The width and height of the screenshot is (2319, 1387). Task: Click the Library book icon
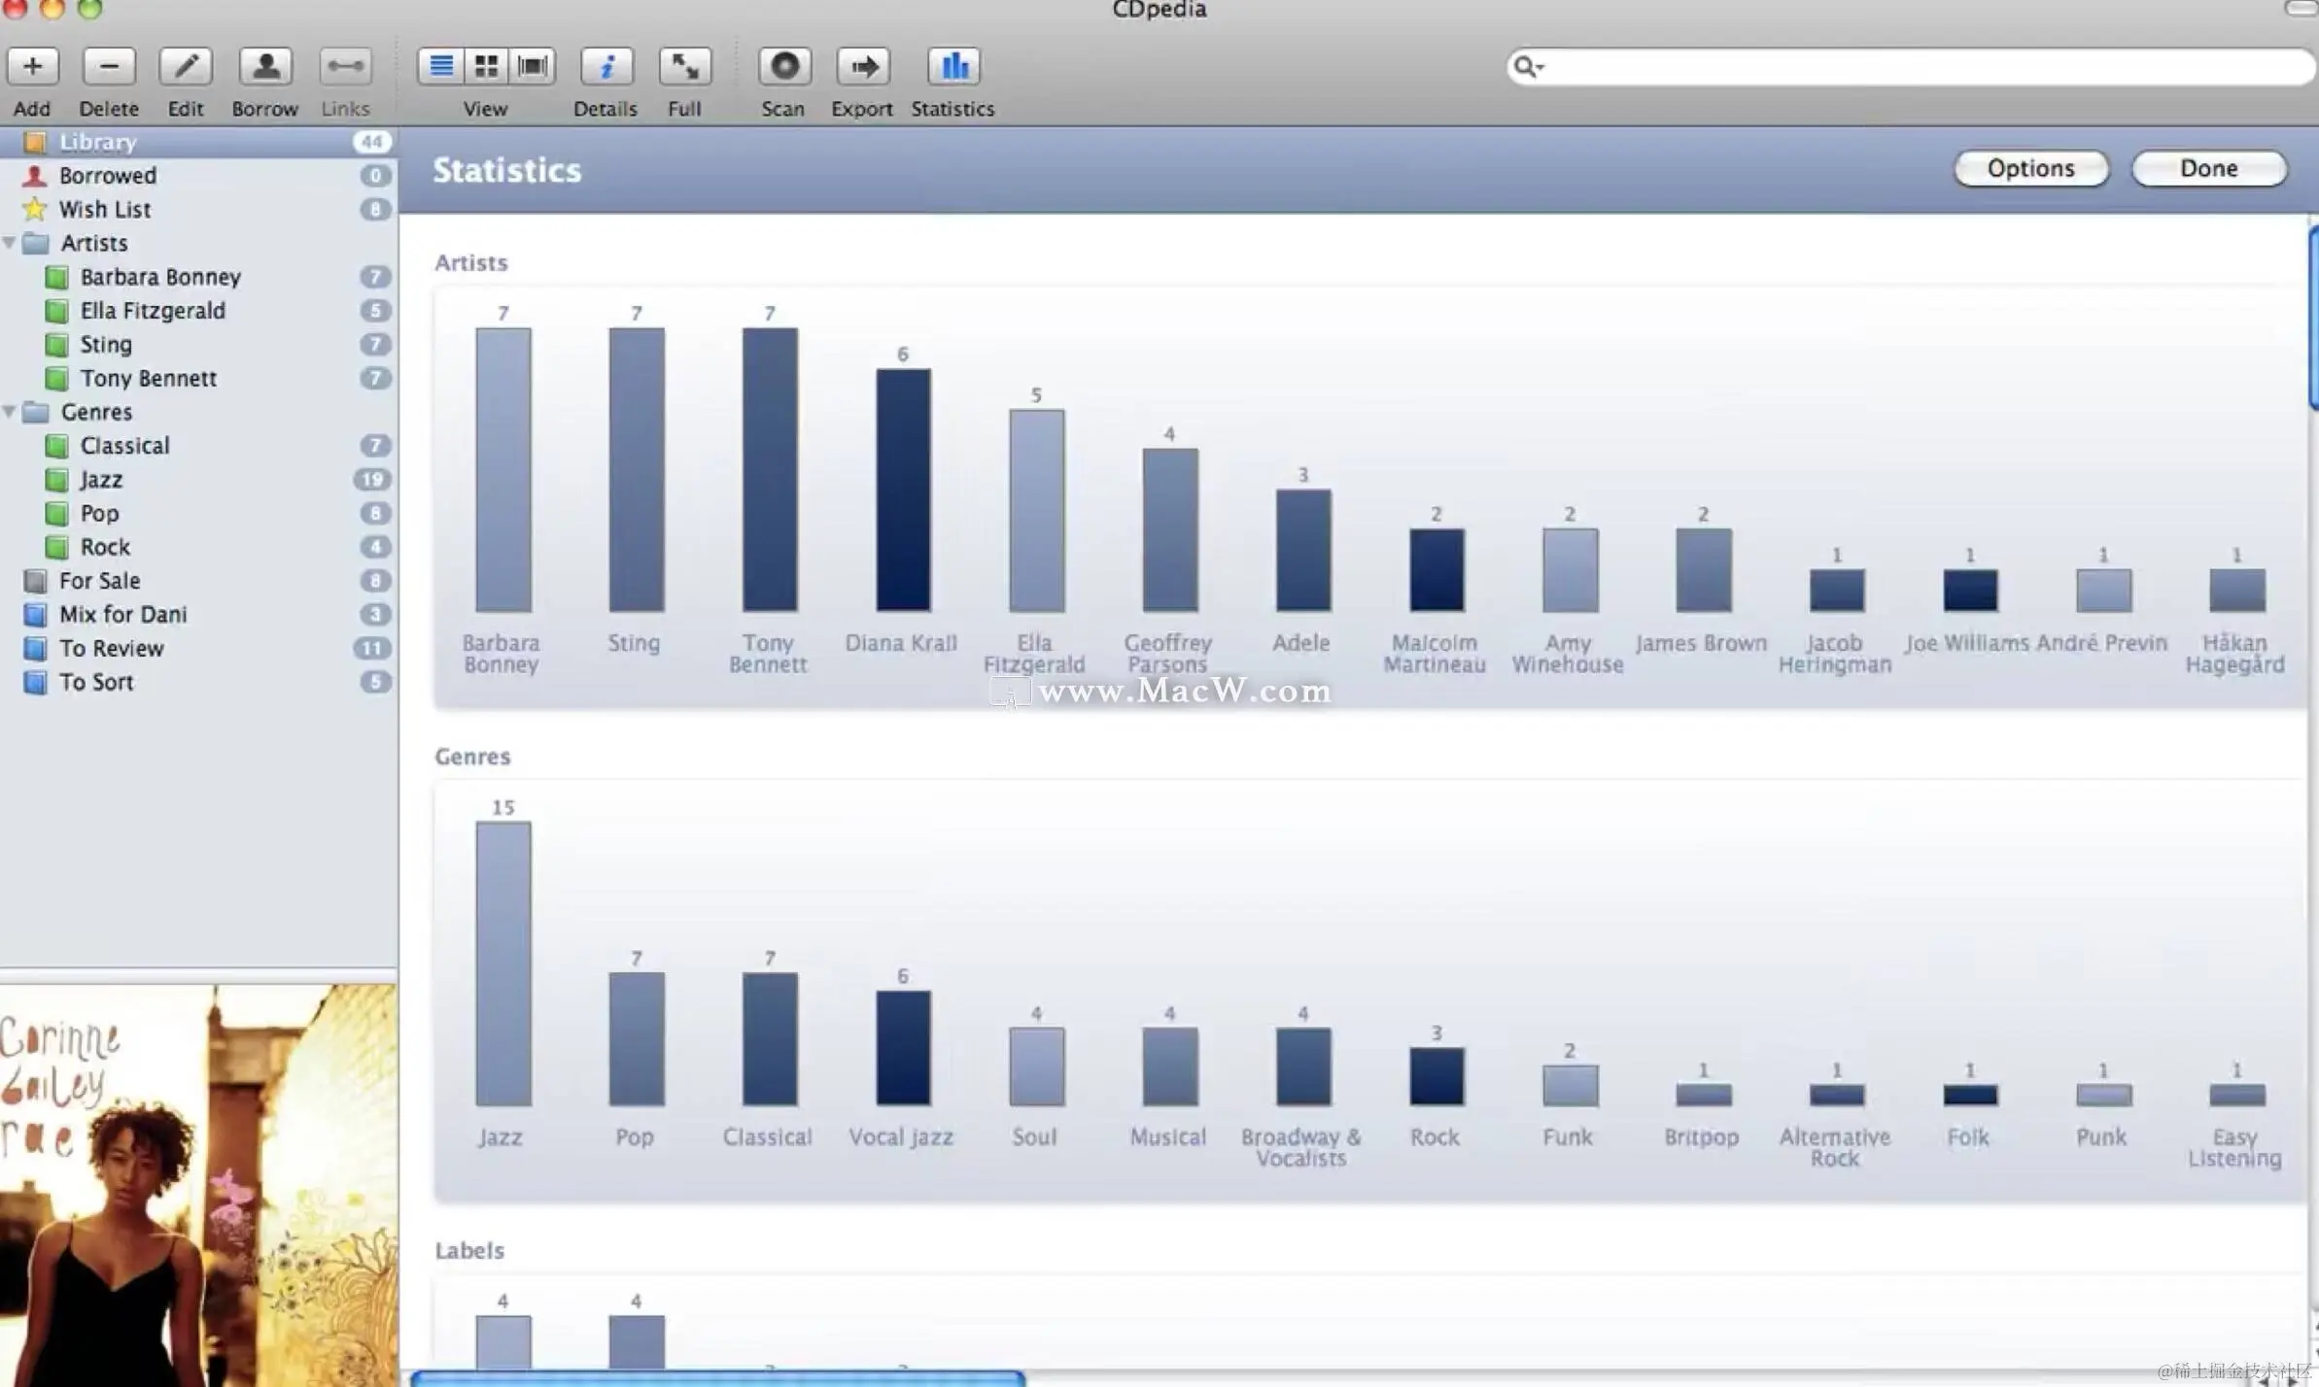(x=35, y=142)
